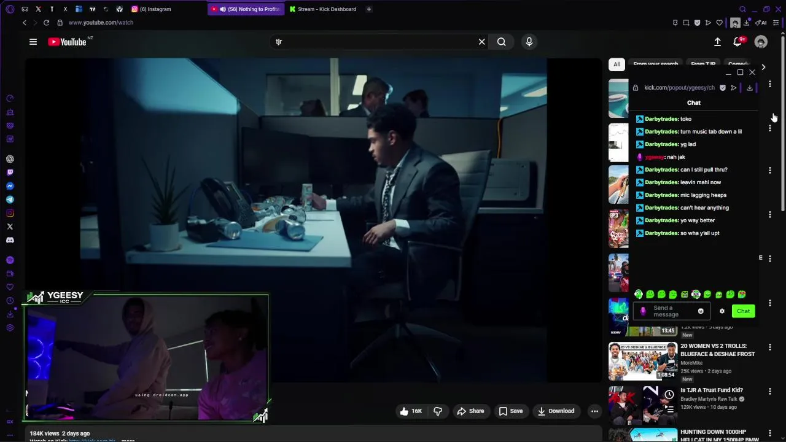Image resolution: width=786 pixels, height=442 pixels.
Task: Open the emoji picker in Kick chat
Action: click(701, 311)
